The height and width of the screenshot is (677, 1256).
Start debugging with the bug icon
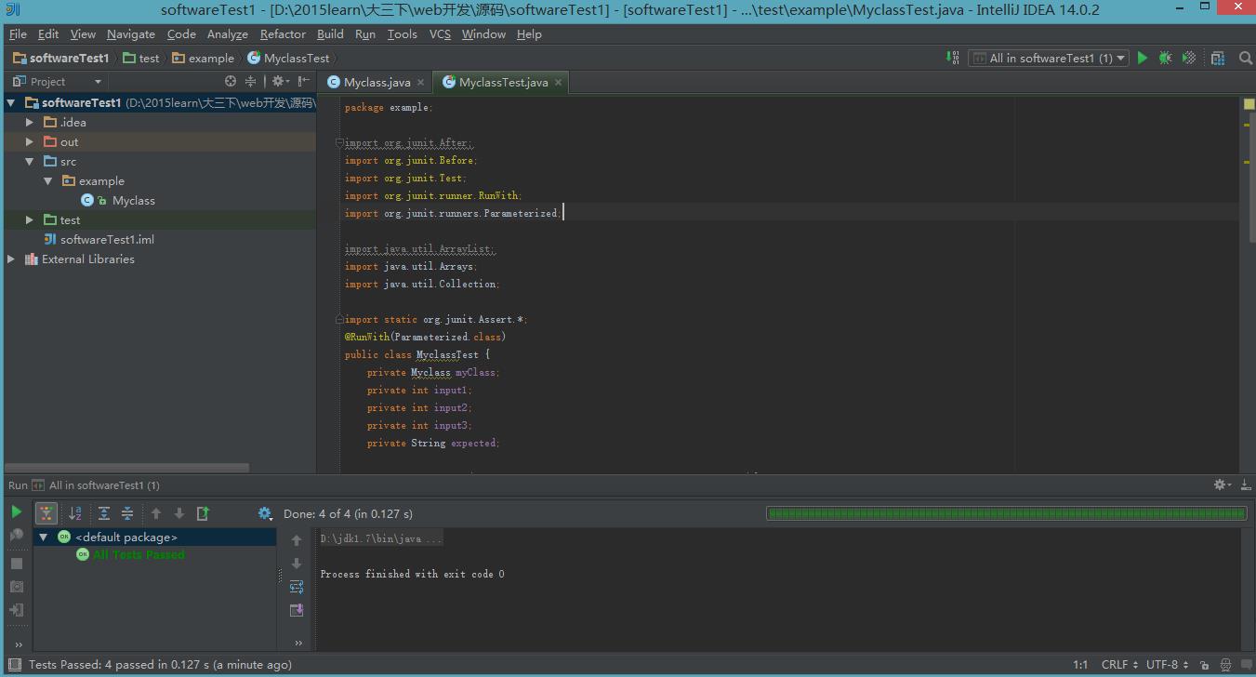point(1166,58)
